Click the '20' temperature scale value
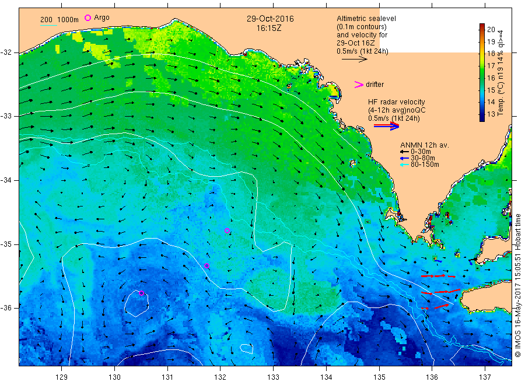 (x=491, y=30)
